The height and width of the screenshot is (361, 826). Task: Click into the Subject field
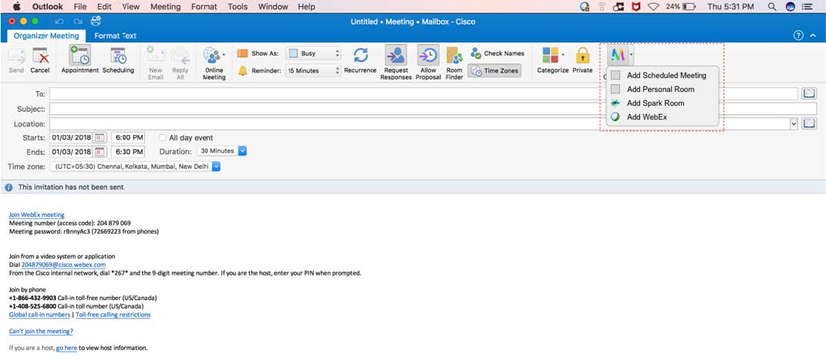coord(433,109)
